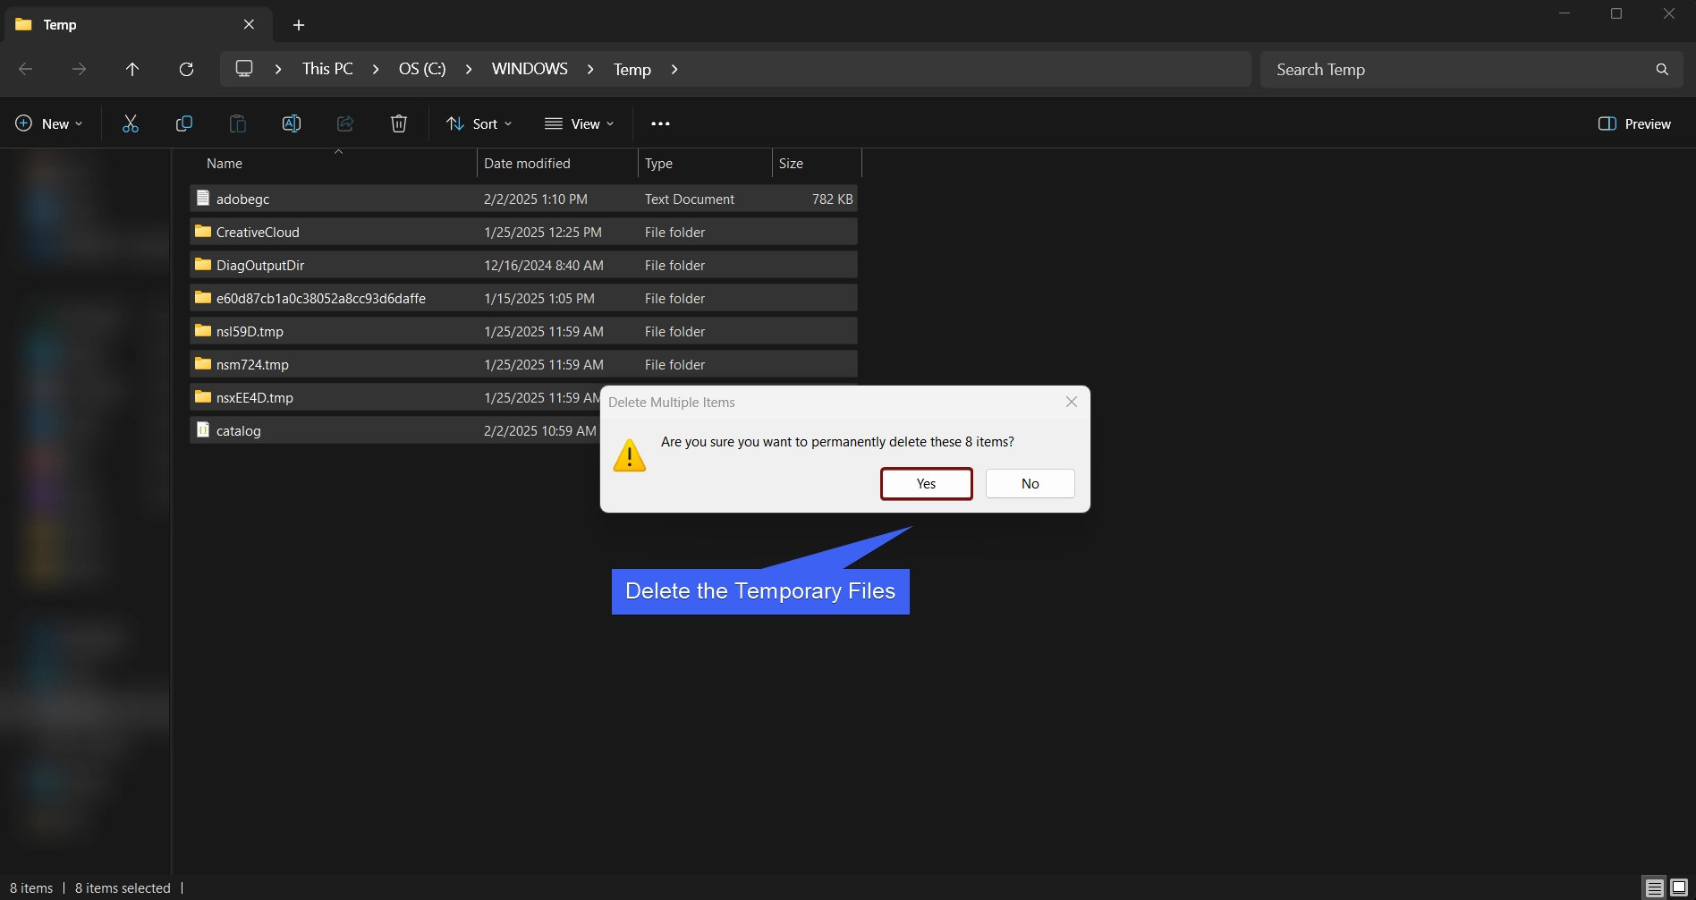
Task: Open the See more three-dots menu
Action: point(661,123)
